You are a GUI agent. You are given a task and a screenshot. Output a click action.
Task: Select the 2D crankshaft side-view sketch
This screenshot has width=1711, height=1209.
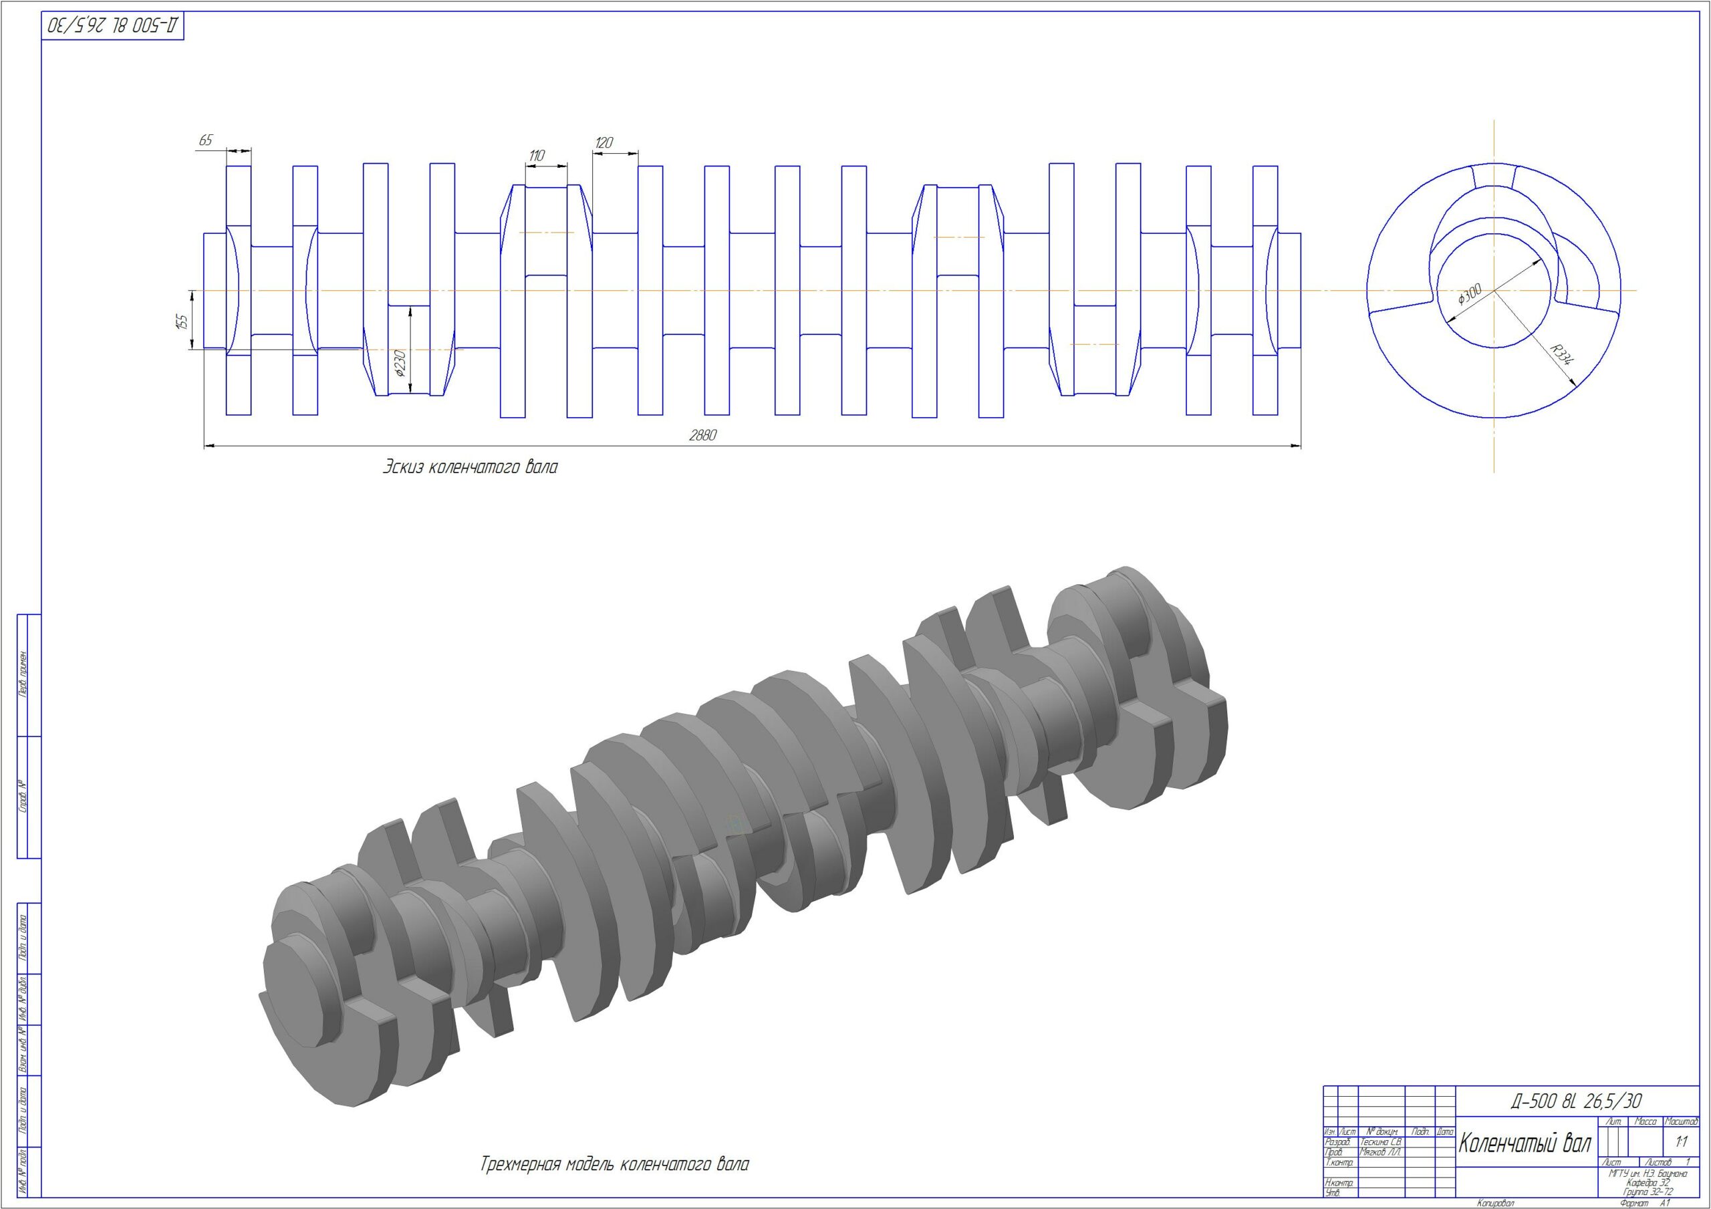(753, 290)
